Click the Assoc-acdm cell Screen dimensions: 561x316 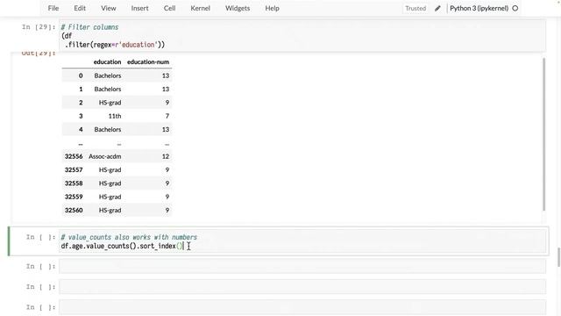click(x=105, y=156)
